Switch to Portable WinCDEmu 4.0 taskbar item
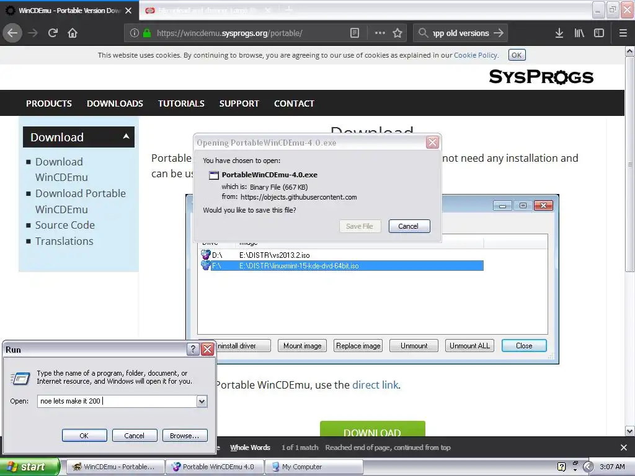The width and height of the screenshot is (635, 476). (x=215, y=467)
